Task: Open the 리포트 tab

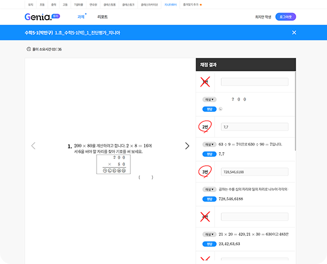Action: (x=102, y=17)
